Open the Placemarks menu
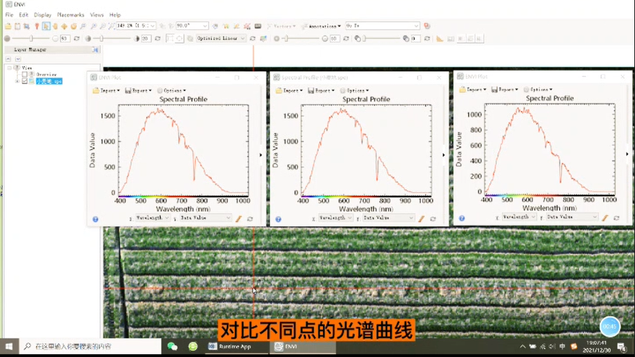Image resolution: width=635 pixels, height=357 pixels. [70, 14]
